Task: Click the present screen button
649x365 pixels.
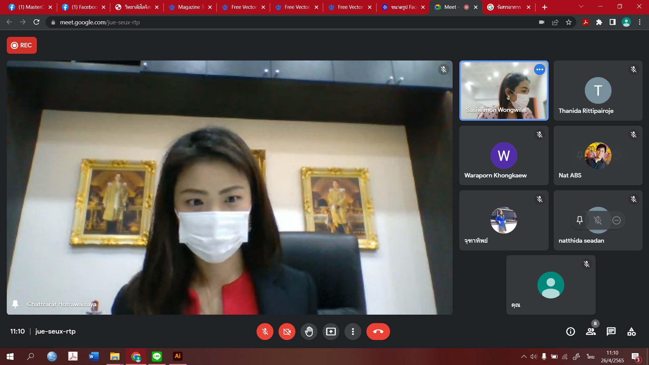Action: 331,332
